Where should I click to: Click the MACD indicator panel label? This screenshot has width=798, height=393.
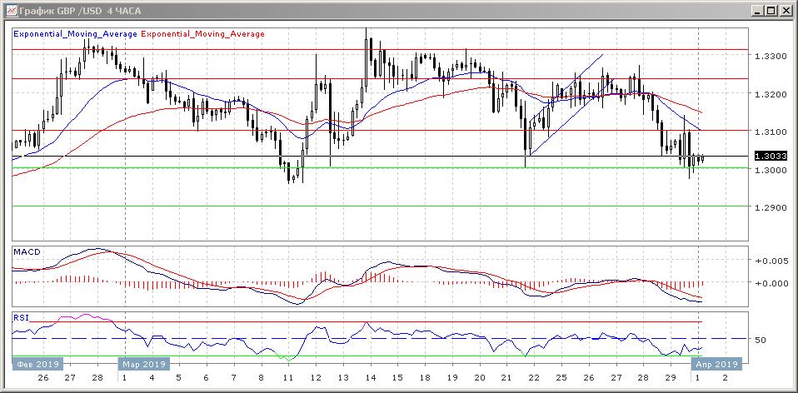24,251
